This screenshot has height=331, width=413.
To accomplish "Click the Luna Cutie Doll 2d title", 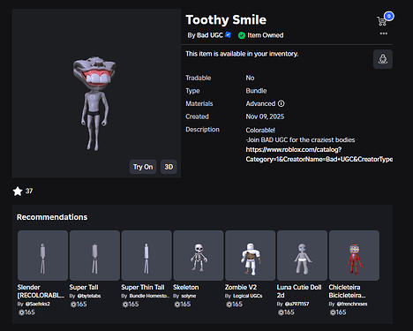I will [x=299, y=291].
